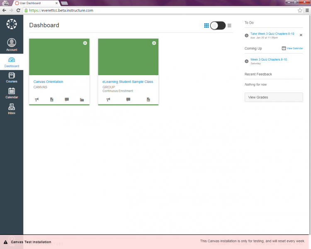This screenshot has width=311, height=249.
Task: Open a new browser tab
Action: (64, 3)
